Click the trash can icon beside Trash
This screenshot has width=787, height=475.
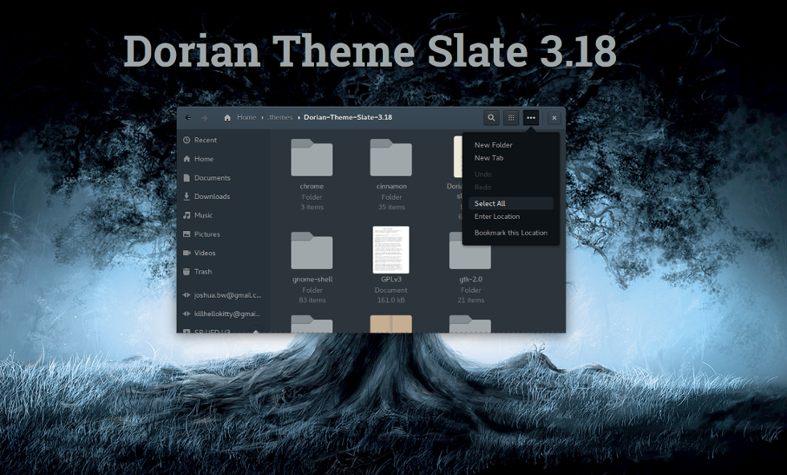pos(186,271)
